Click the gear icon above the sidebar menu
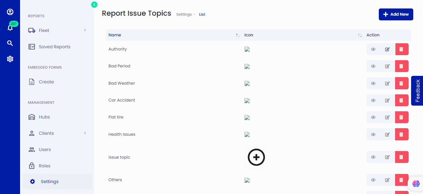The height and width of the screenshot is (194, 423). pos(10,59)
